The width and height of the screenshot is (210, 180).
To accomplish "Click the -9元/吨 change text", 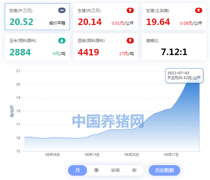I will coord(58,54).
